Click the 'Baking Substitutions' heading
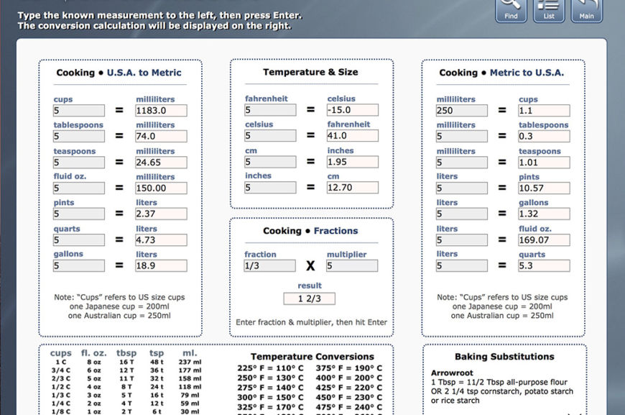The width and height of the screenshot is (625, 415). click(504, 356)
